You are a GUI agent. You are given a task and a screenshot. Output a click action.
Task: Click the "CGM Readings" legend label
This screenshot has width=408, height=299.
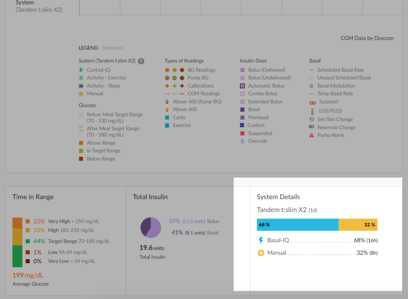(x=204, y=94)
